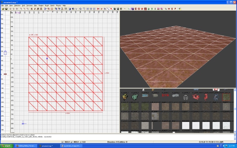This screenshot has width=237, height=148.
Task: Click the system tray clock
Action: click(x=231, y=146)
